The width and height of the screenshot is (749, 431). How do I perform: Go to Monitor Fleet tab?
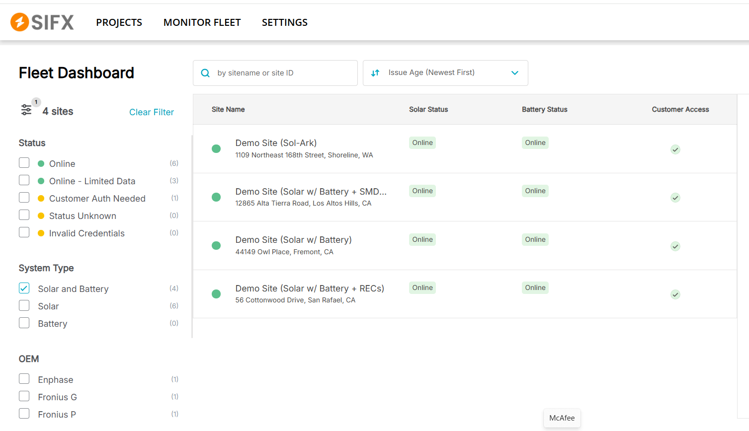coord(202,22)
